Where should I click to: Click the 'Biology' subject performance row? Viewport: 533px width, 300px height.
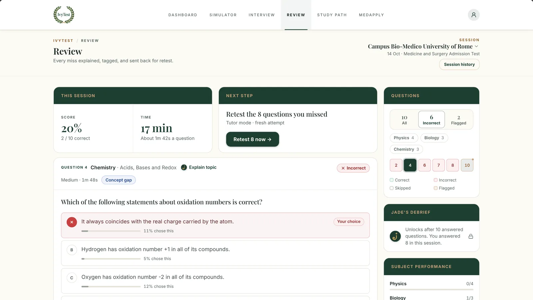tap(431, 298)
